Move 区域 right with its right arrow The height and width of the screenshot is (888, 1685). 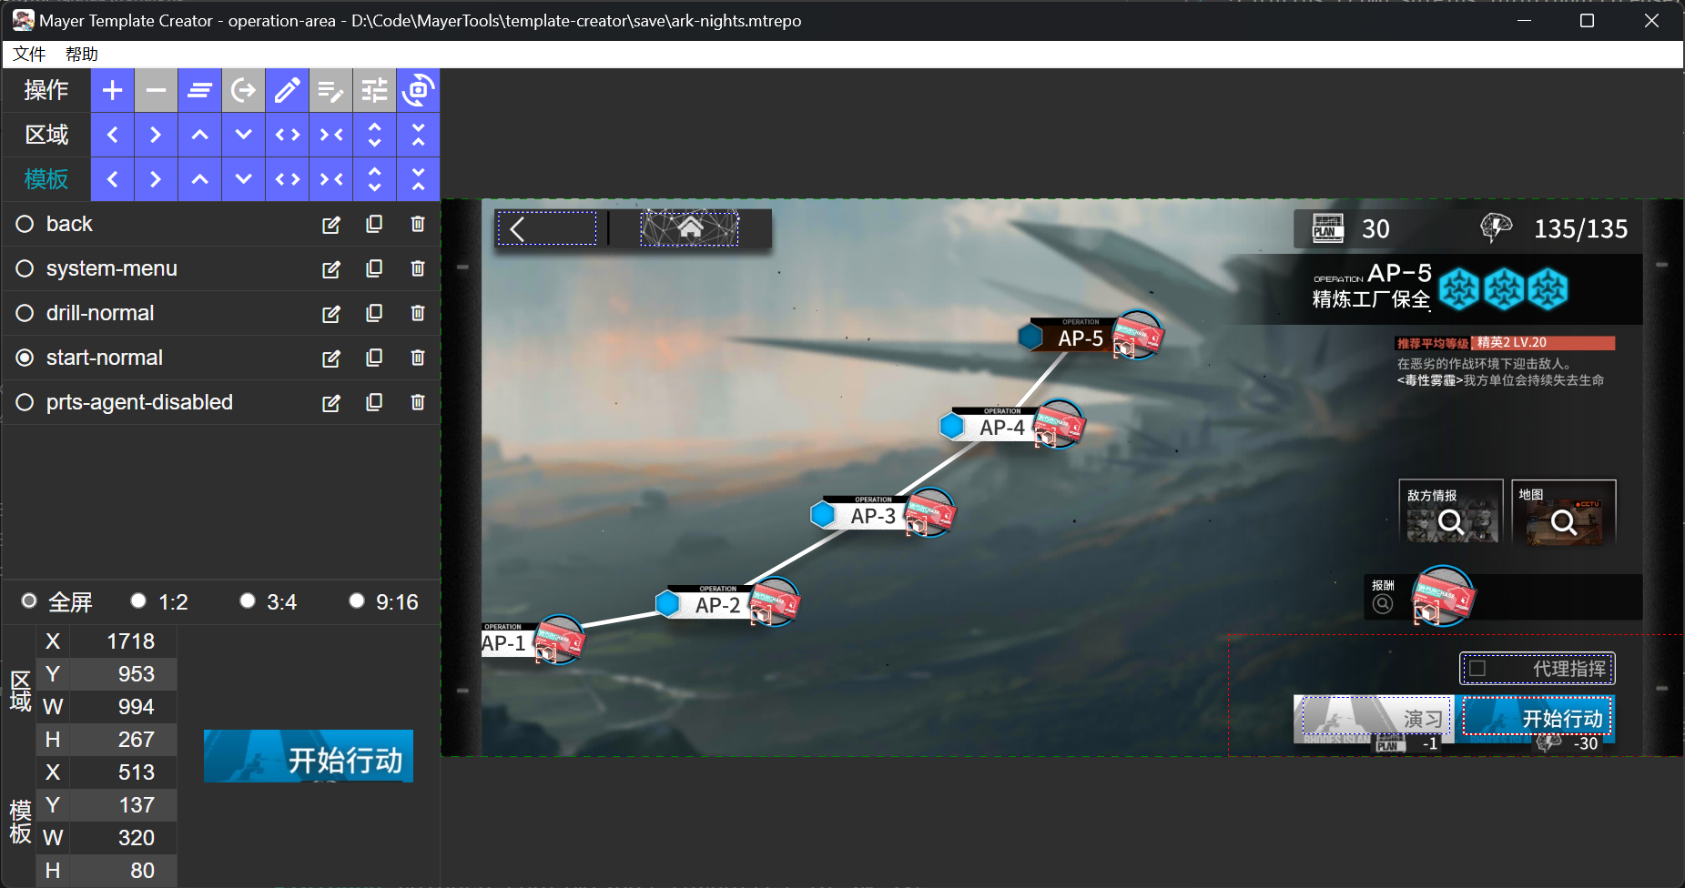coord(157,135)
